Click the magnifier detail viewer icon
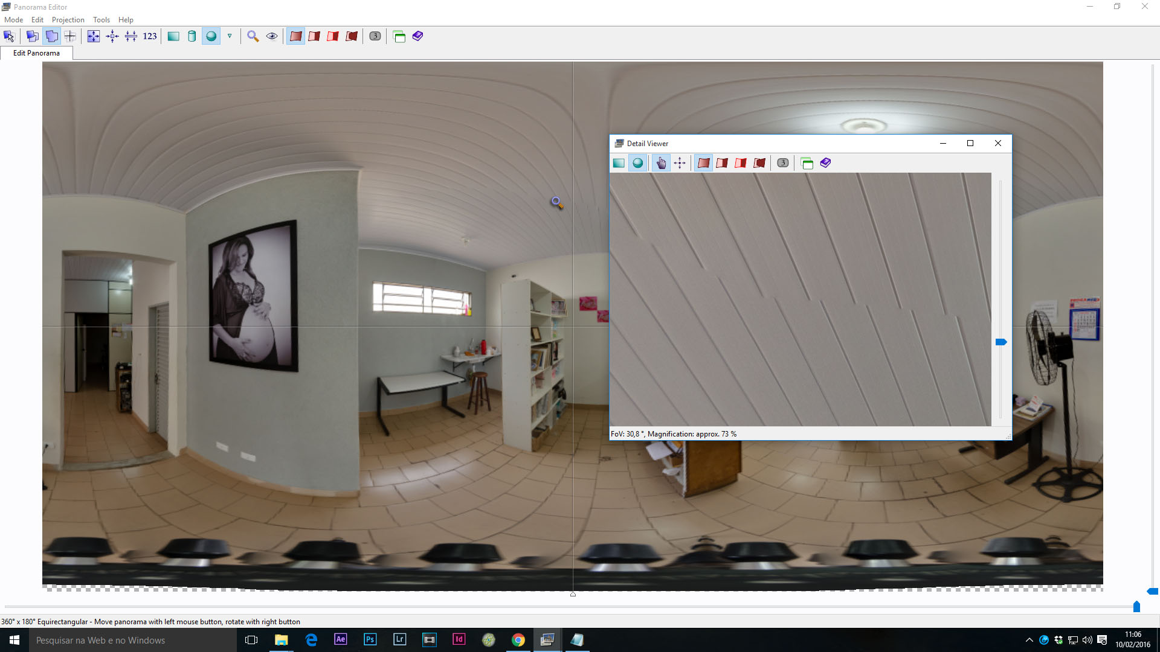 [253, 36]
